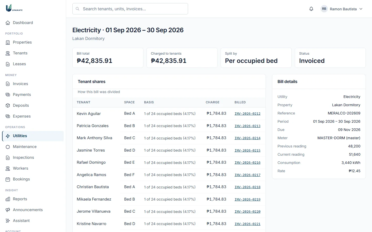Click the Utilities lightning bolt icon

(8, 136)
